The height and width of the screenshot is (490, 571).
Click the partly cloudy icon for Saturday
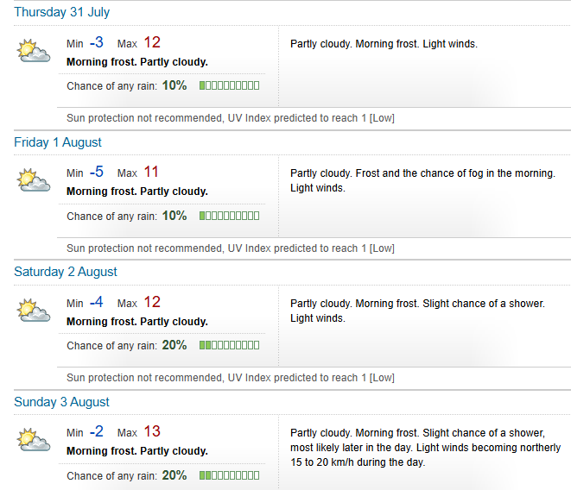coord(34,311)
